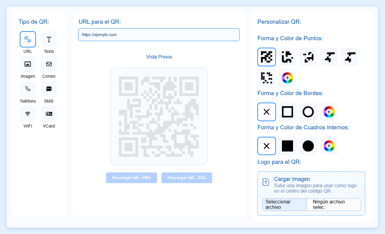
Task: Open the internal squares color picker
Action: pos(329,146)
